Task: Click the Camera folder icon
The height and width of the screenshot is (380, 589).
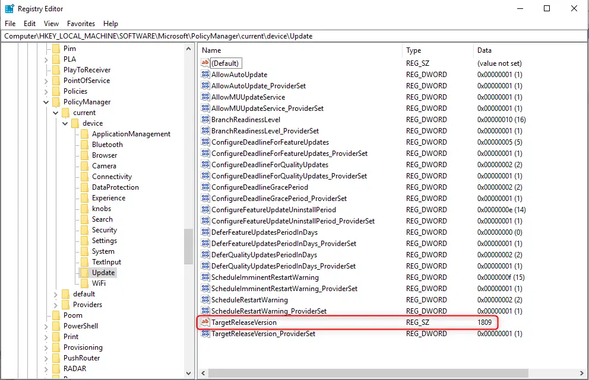Action: (85, 166)
